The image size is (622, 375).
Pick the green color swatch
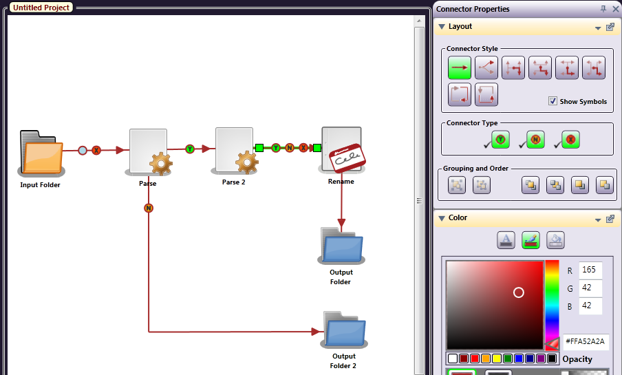pos(508,358)
